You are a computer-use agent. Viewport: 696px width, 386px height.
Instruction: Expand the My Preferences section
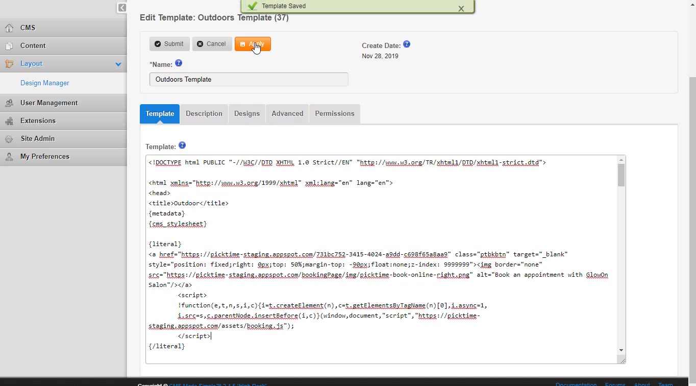point(45,157)
